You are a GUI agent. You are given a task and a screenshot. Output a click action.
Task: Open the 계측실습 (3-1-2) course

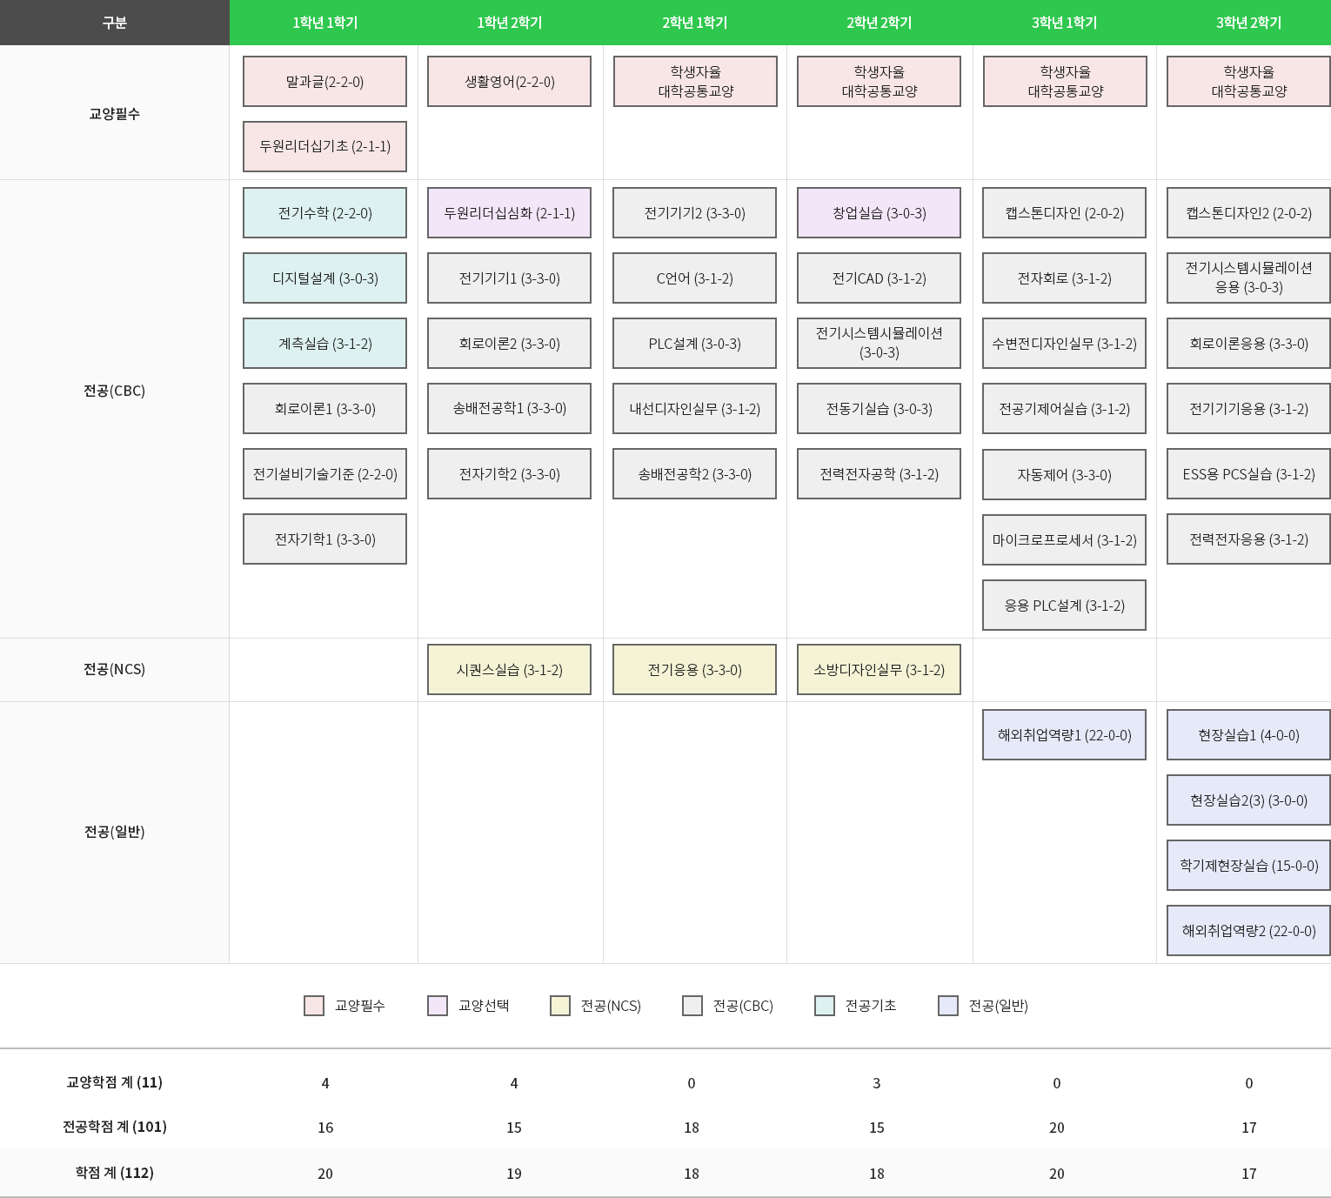coord(324,344)
